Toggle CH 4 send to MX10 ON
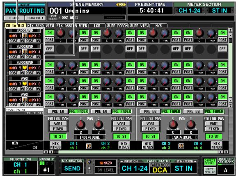 click(222, 97)
